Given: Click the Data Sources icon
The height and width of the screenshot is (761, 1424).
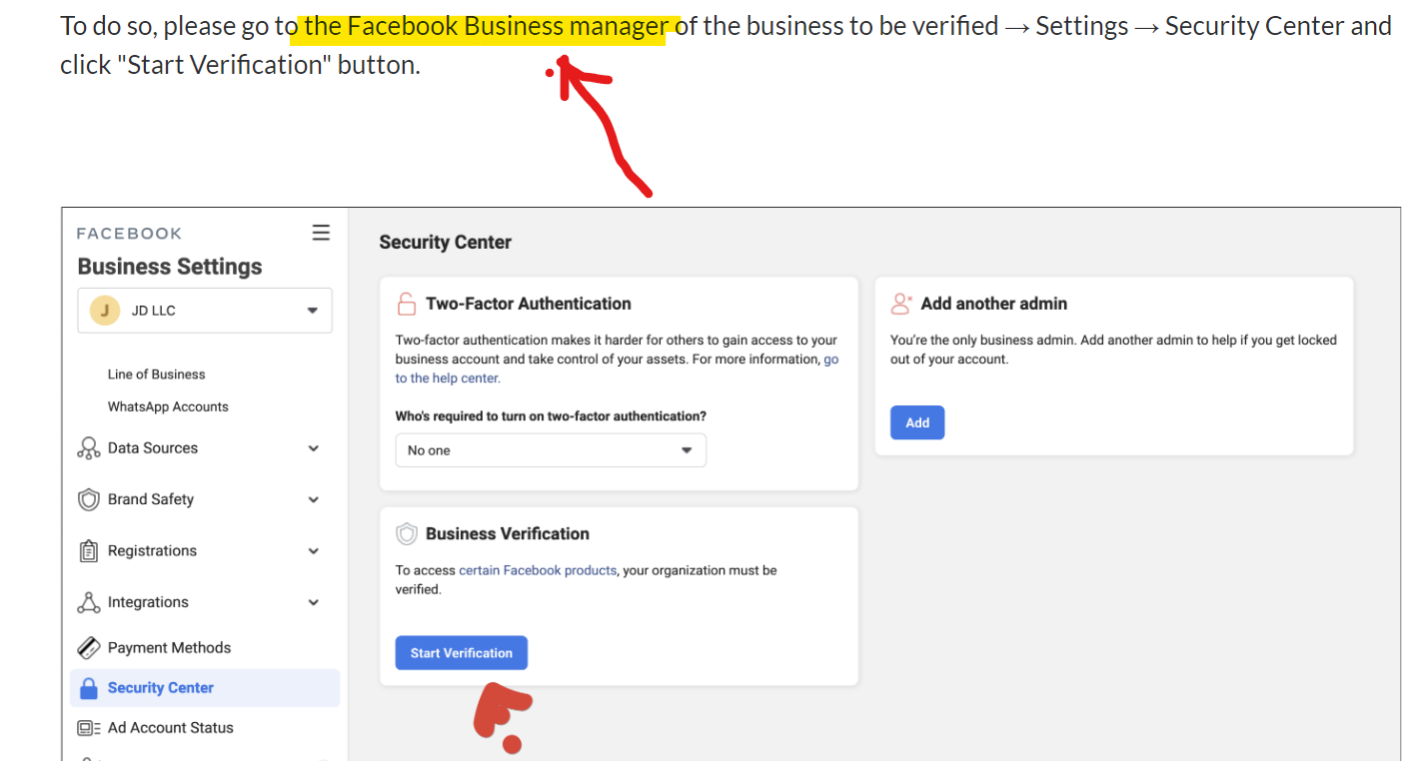Looking at the screenshot, I should 89,448.
